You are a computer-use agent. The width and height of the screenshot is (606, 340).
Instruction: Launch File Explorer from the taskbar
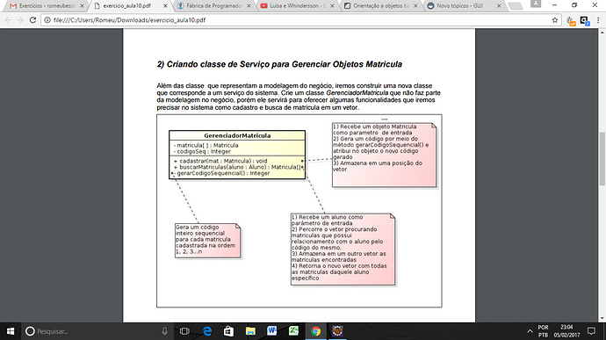click(x=250, y=331)
